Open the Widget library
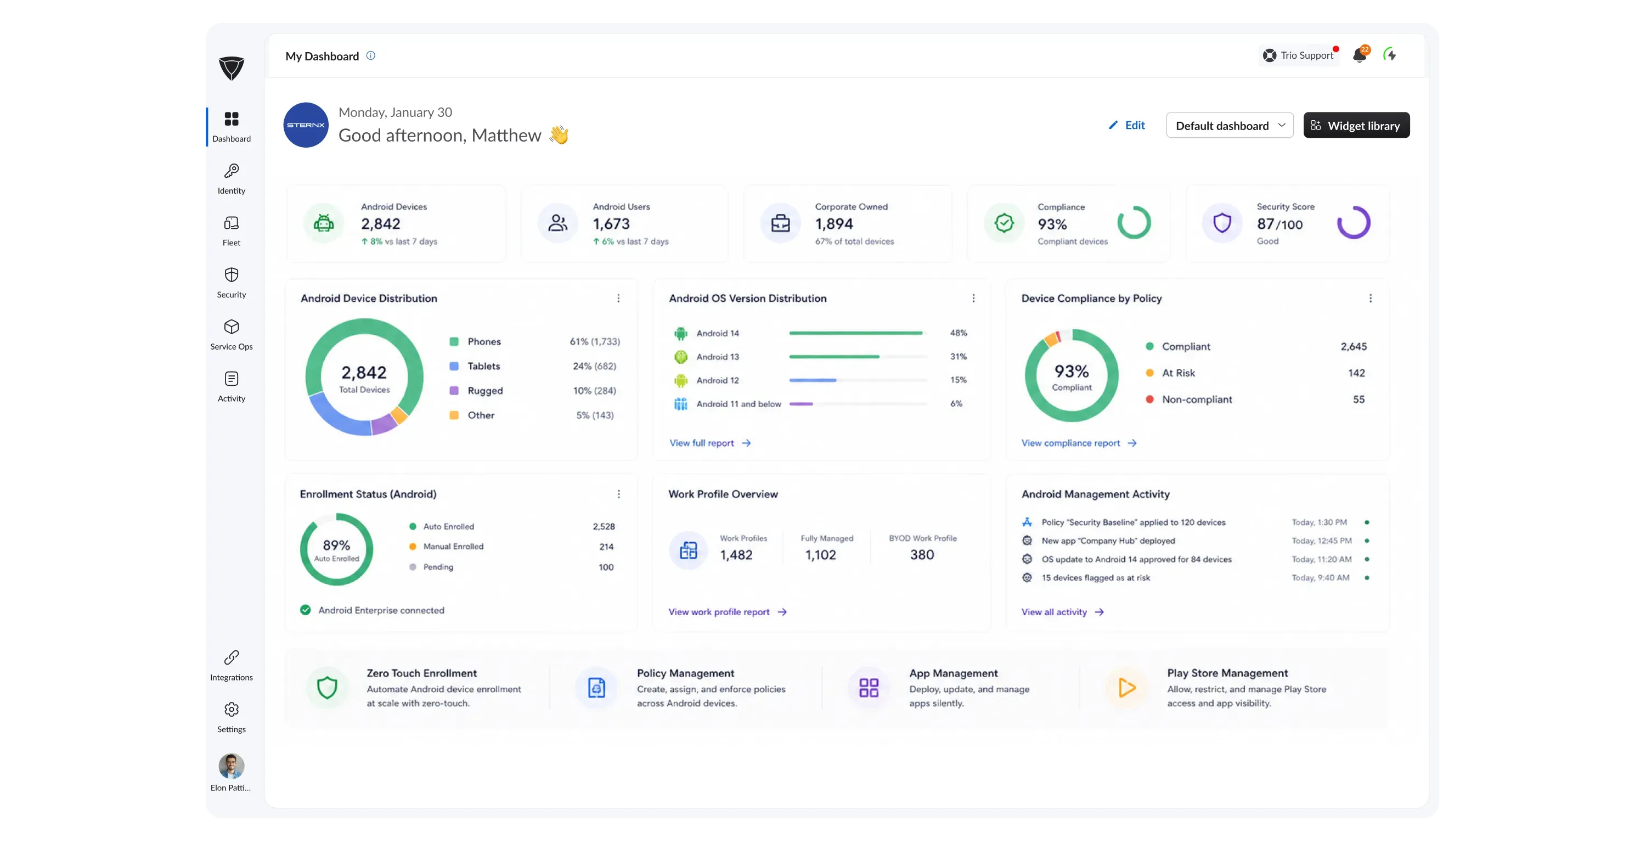The image size is (1646, 843). point(1356,125)
